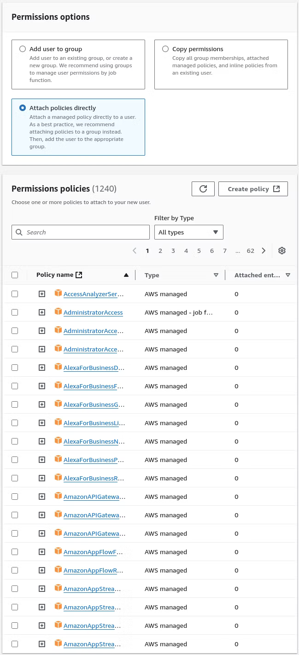Select page 6 in pagination
The width and height of the screenshot is (299, 655).
pos(212,251)
